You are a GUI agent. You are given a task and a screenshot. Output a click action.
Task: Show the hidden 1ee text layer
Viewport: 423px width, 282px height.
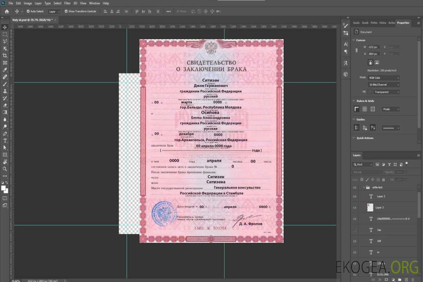coord(355,230)
